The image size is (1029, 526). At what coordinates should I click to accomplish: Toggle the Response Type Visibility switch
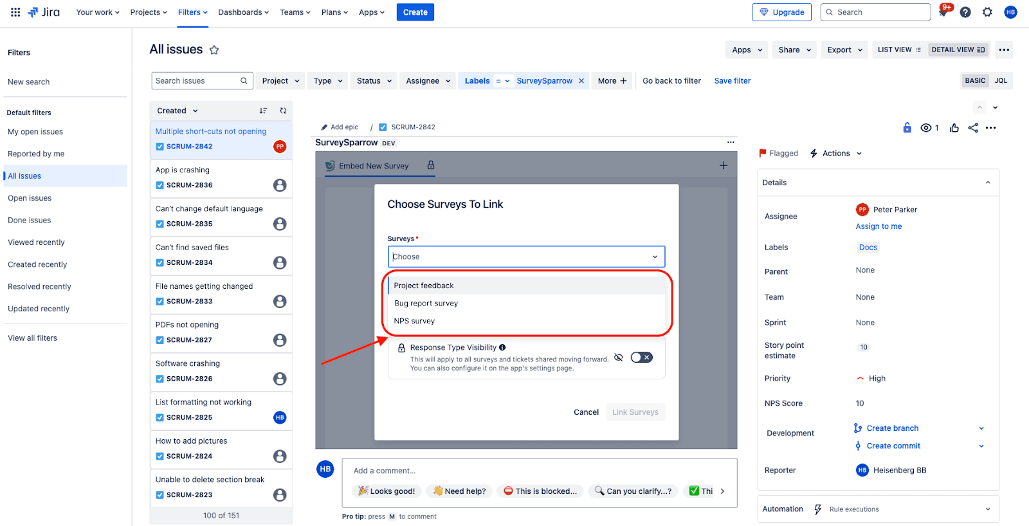coord(641,358)
